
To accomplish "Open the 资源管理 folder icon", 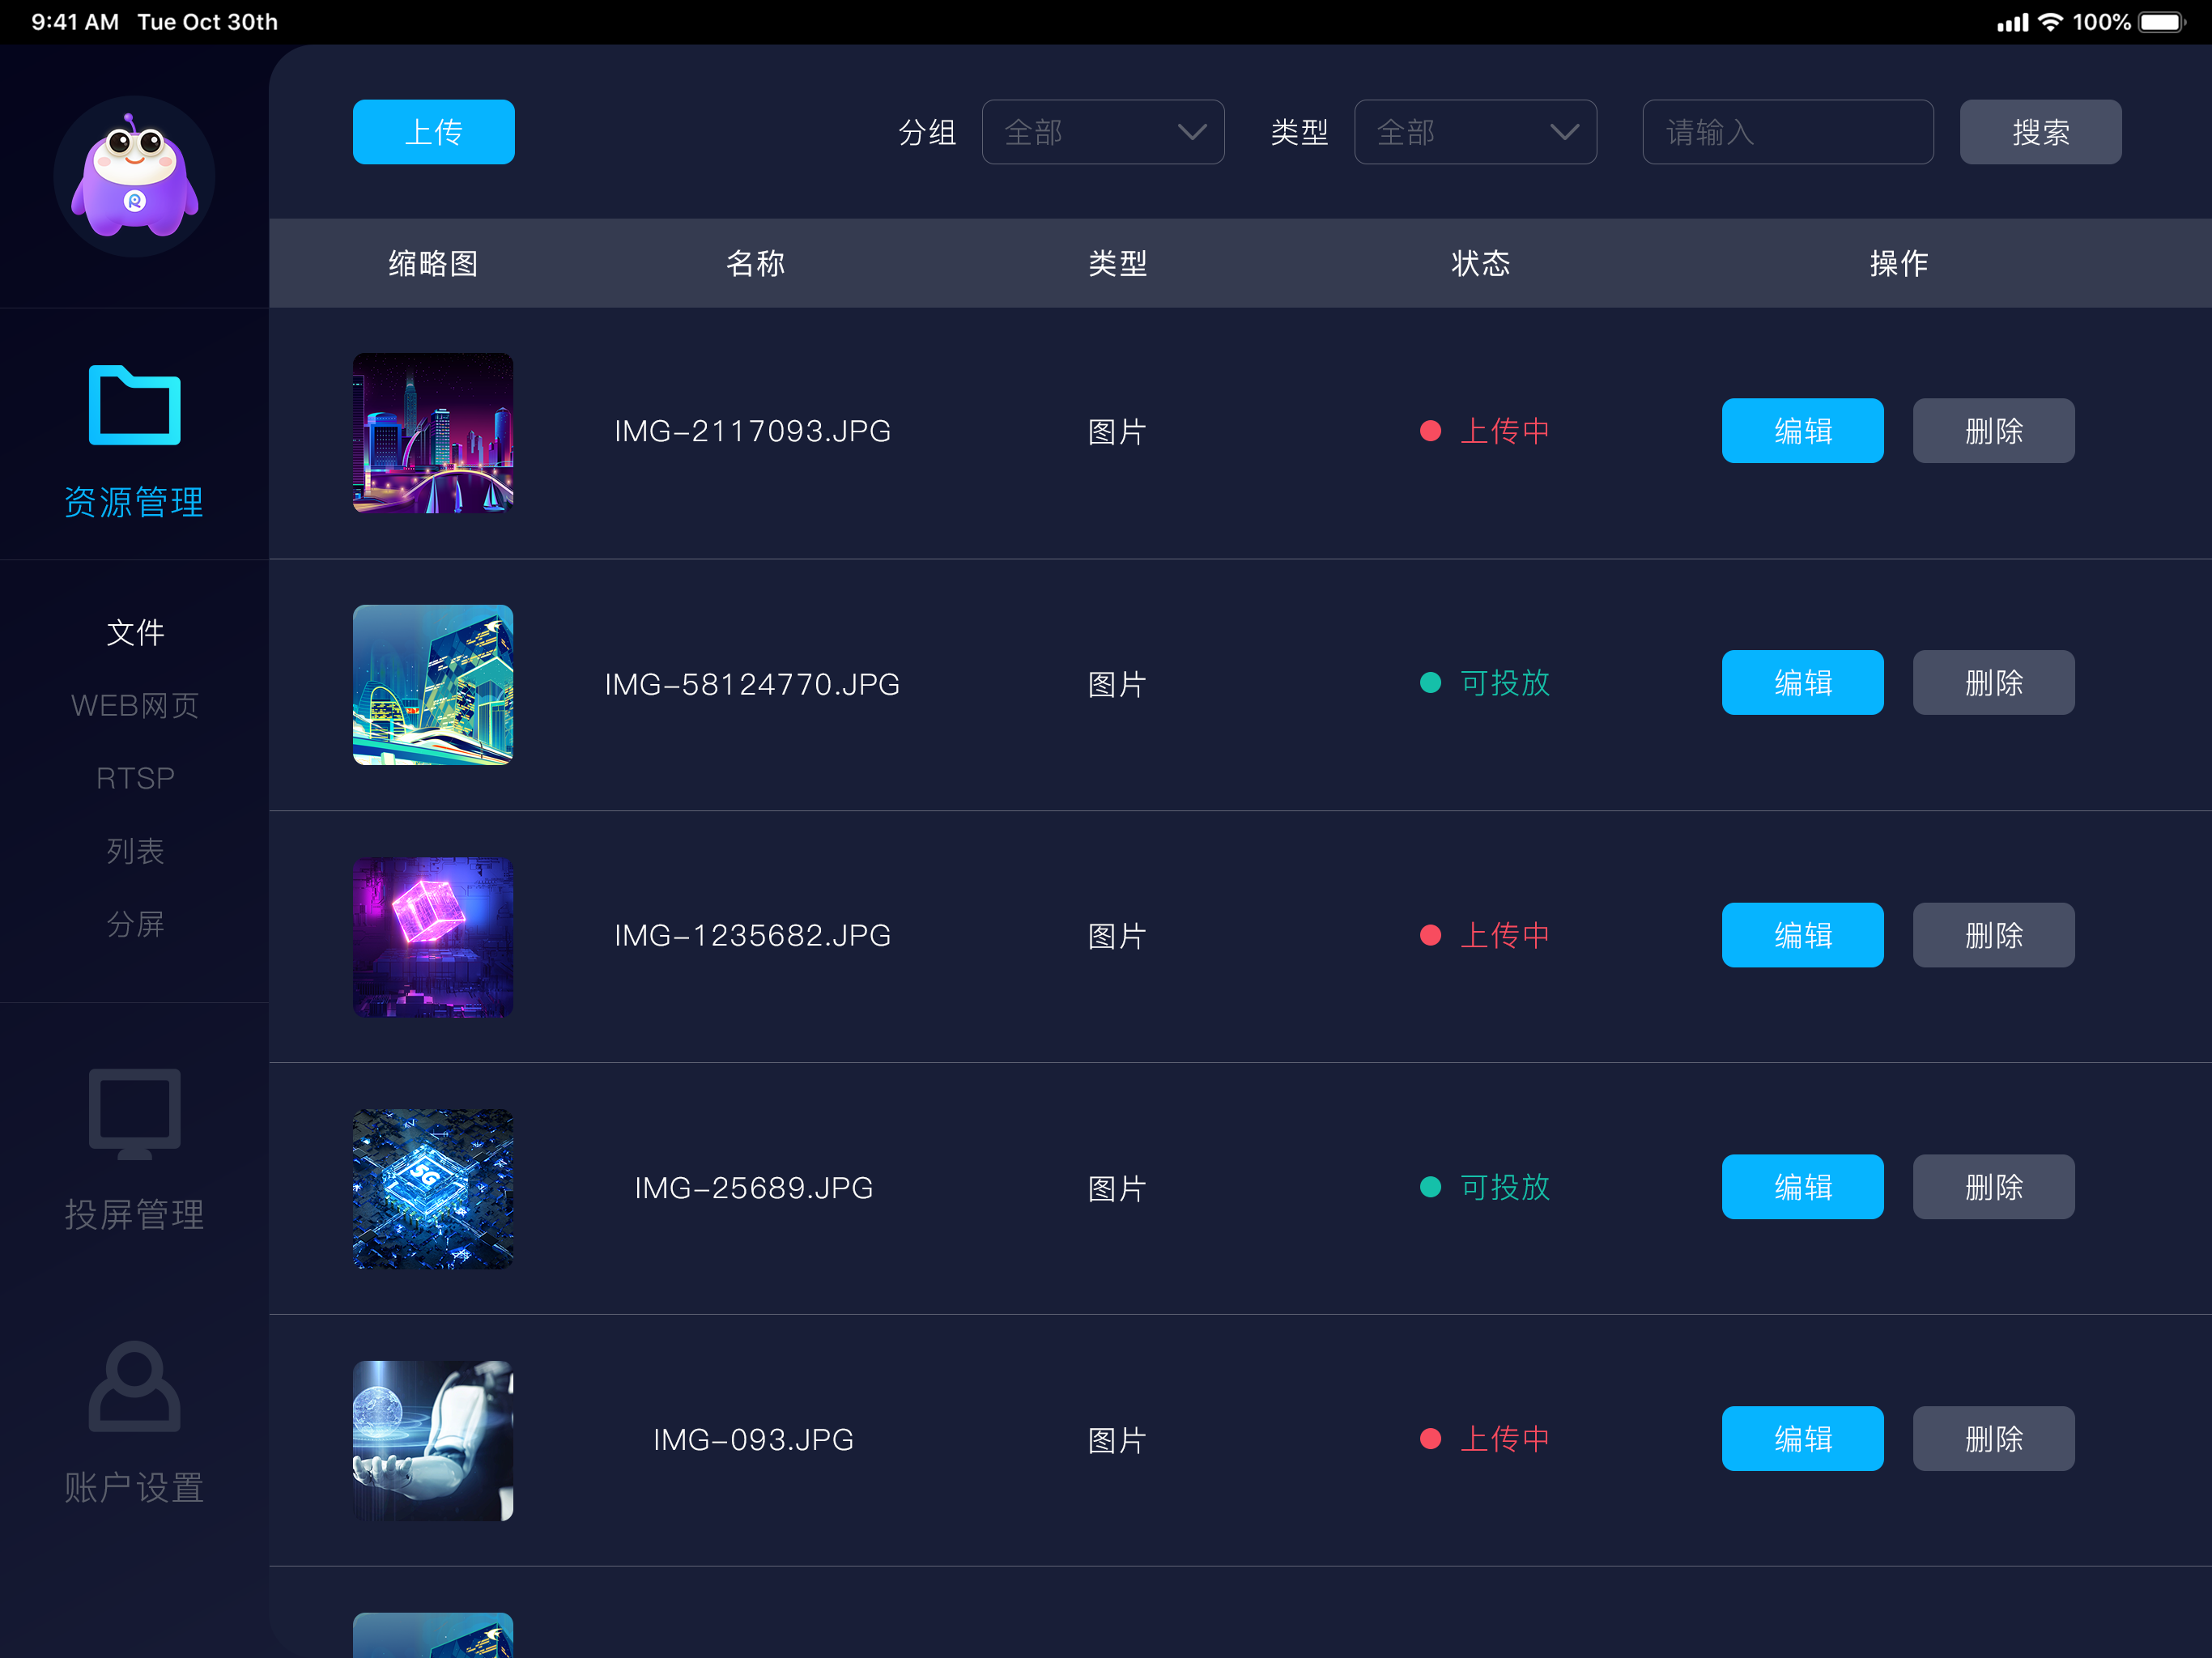I will pyautogui.click(x=134, y=405).
